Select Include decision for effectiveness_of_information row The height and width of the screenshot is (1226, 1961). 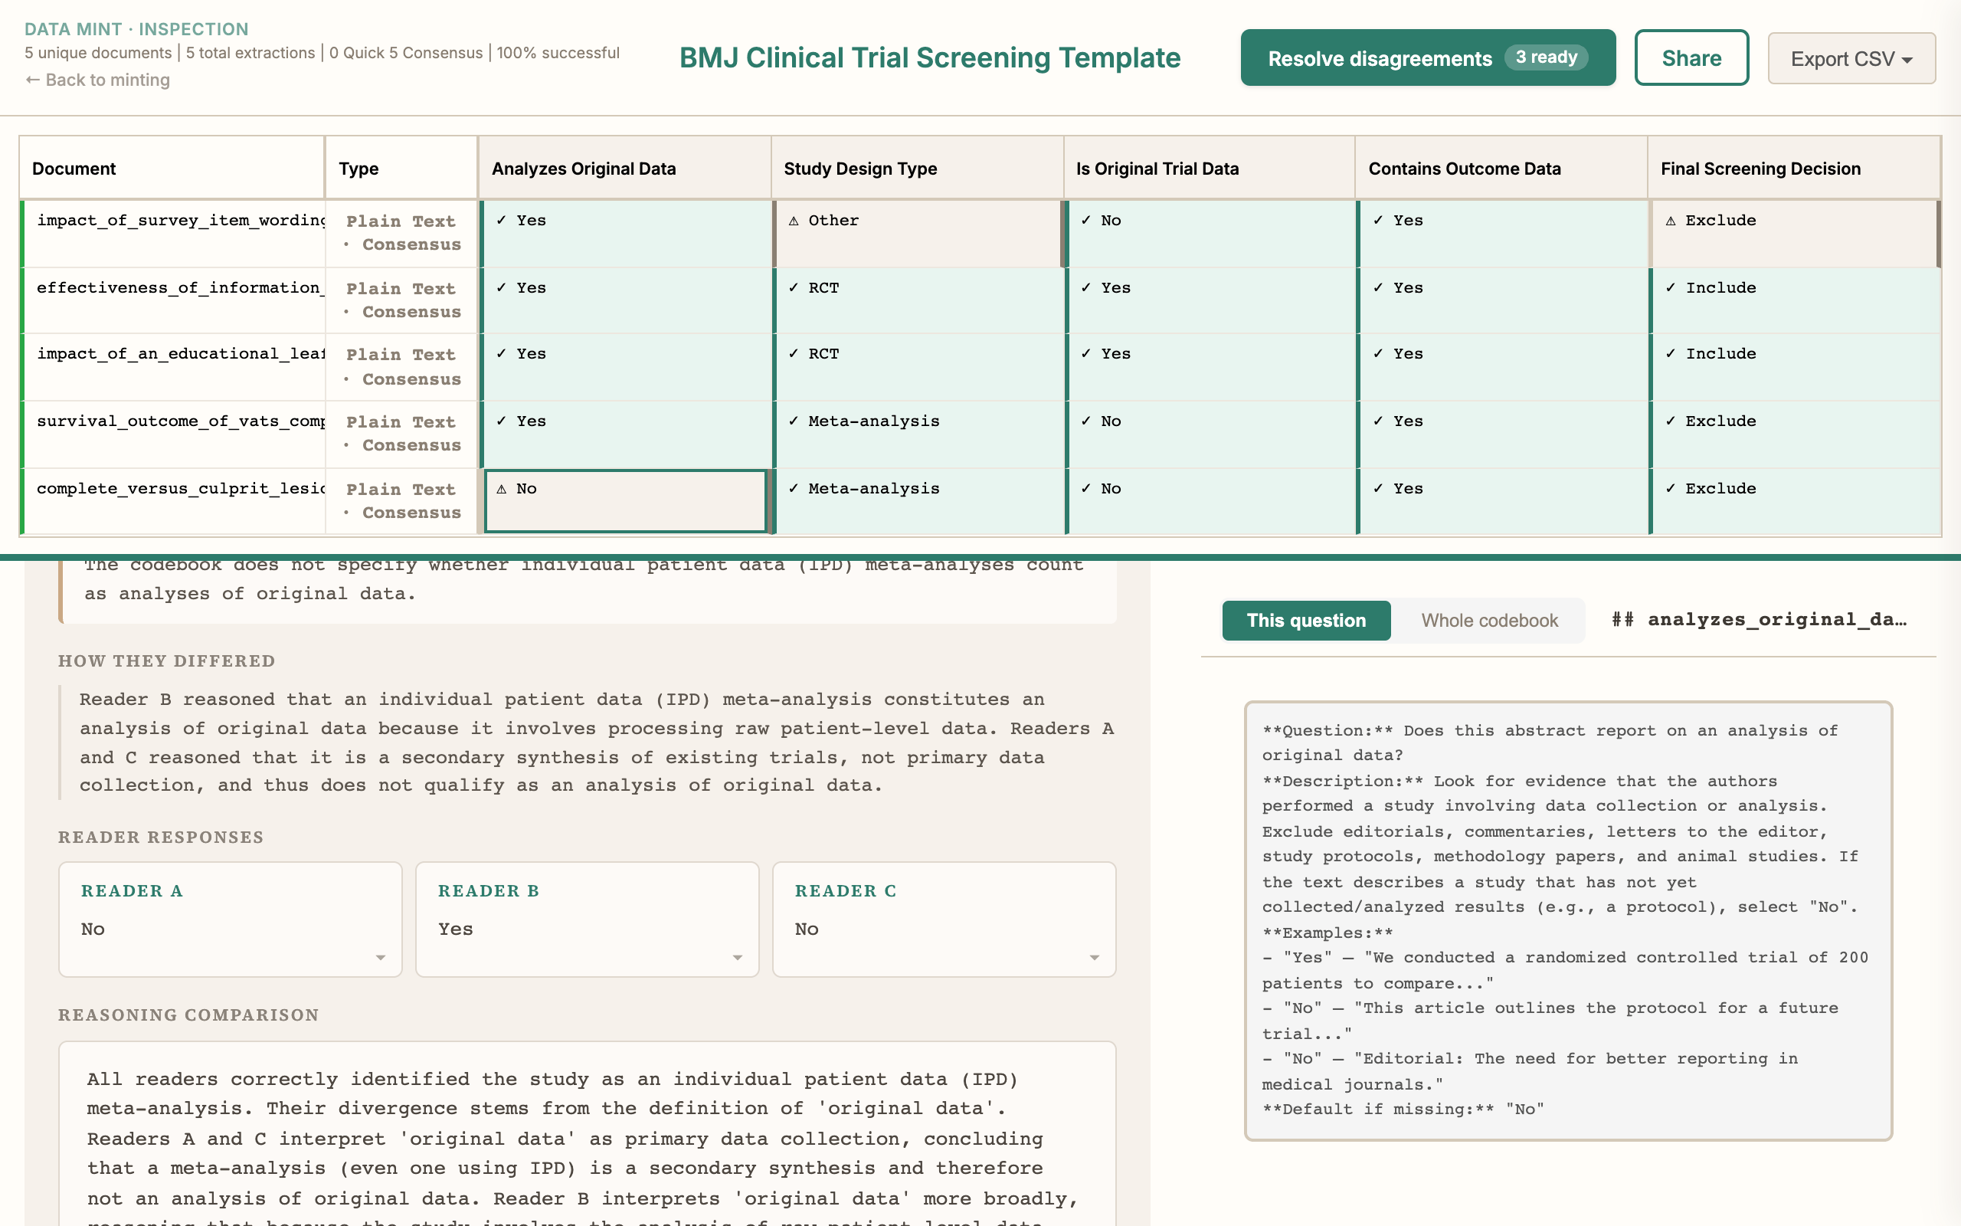pyautogui.click(x=1795, y=301)
